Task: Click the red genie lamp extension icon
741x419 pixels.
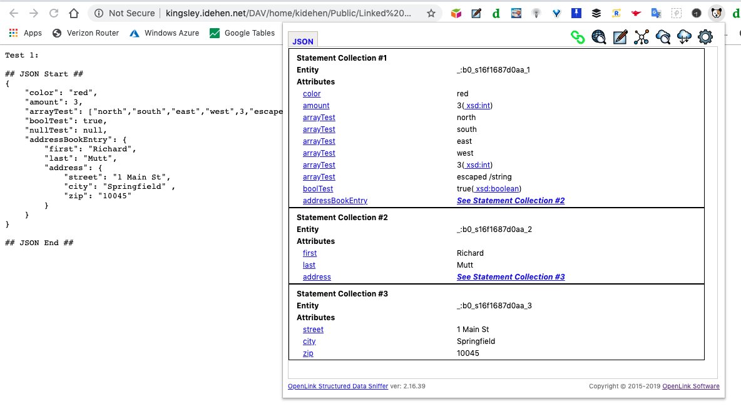Action: point(636,13)
